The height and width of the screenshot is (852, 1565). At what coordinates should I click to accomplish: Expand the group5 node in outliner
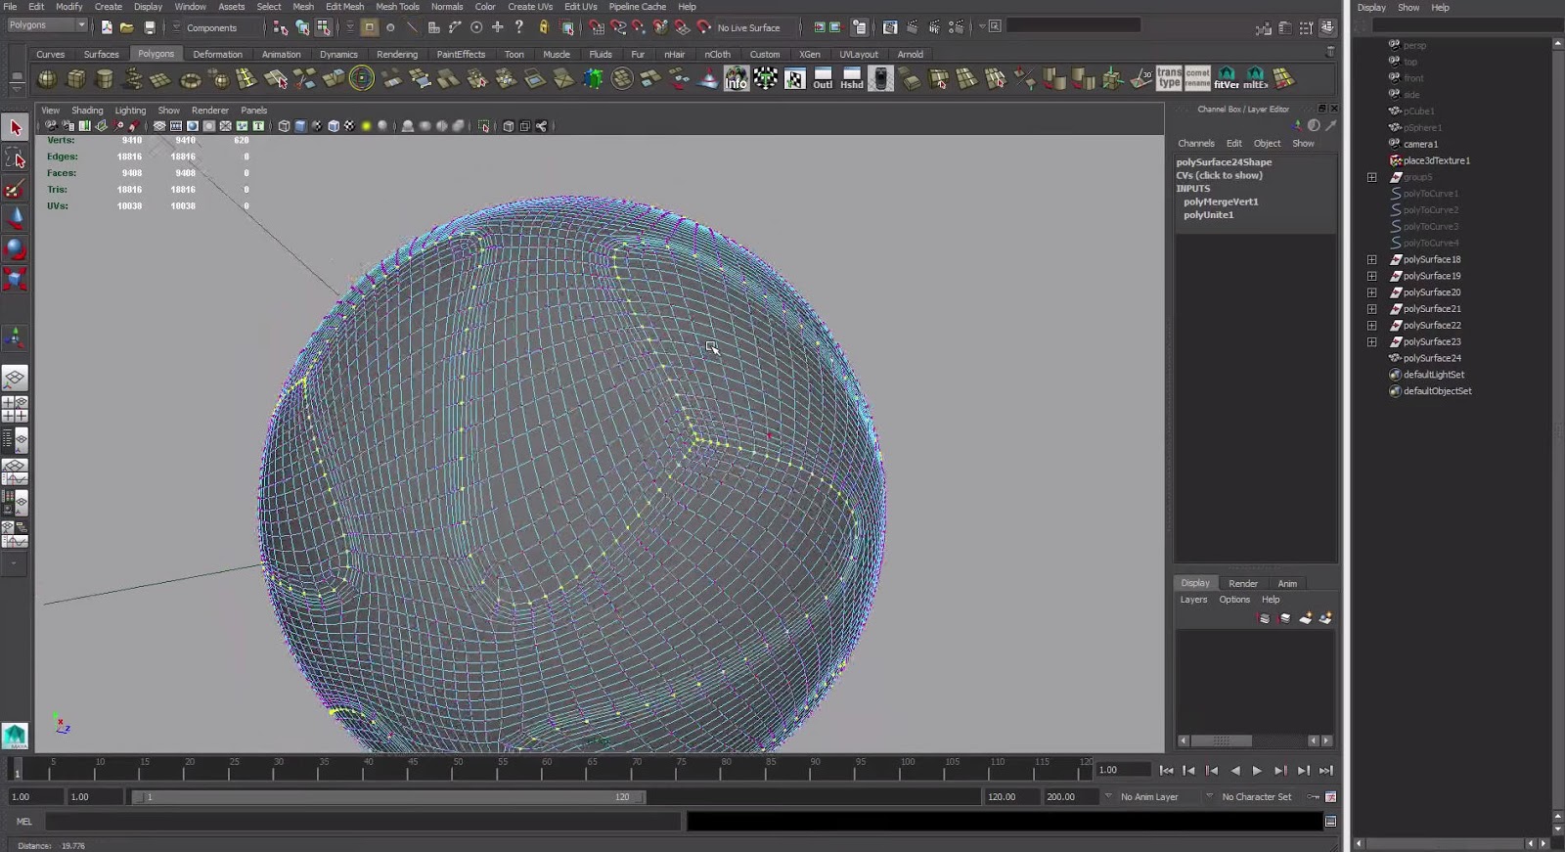(x=1371, y=177)
